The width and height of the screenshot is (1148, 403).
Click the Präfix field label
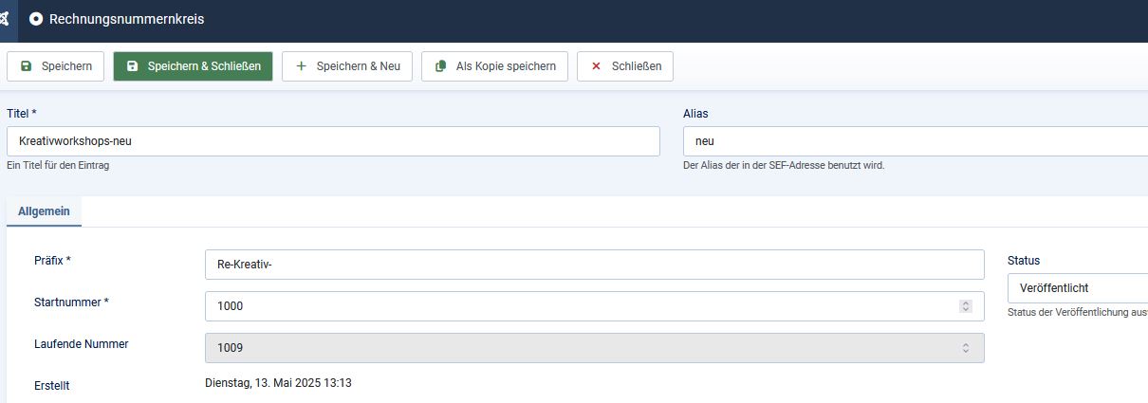click(53, 260)
